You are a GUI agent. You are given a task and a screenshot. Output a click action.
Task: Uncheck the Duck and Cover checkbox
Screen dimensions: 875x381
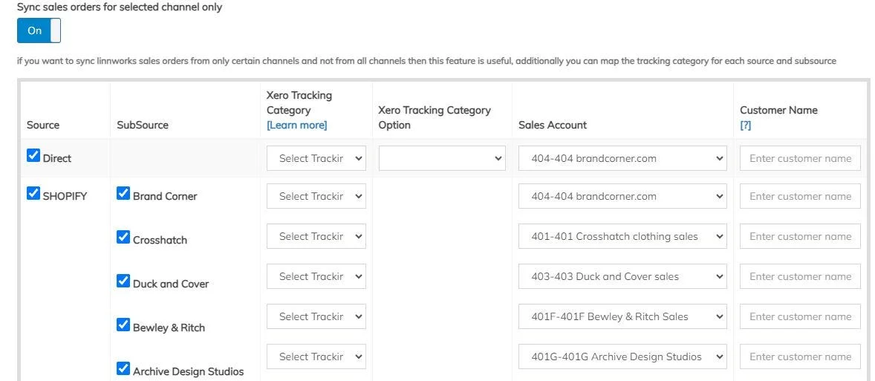pyautogui.click(x=123, y=281)
